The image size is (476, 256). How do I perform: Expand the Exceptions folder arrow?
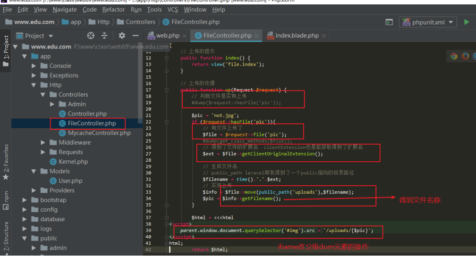pos(34,75)
